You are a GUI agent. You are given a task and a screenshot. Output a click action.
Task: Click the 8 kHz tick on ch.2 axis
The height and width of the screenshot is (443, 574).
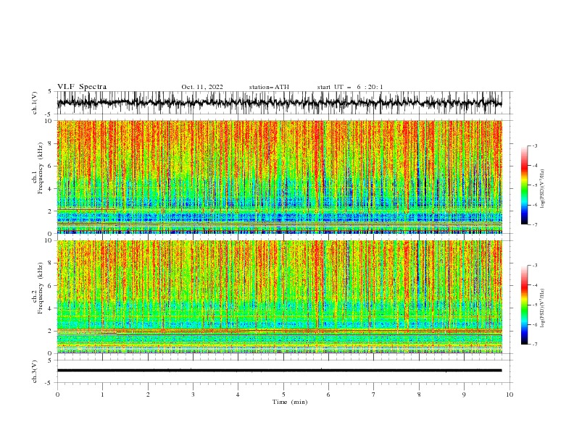51,263
